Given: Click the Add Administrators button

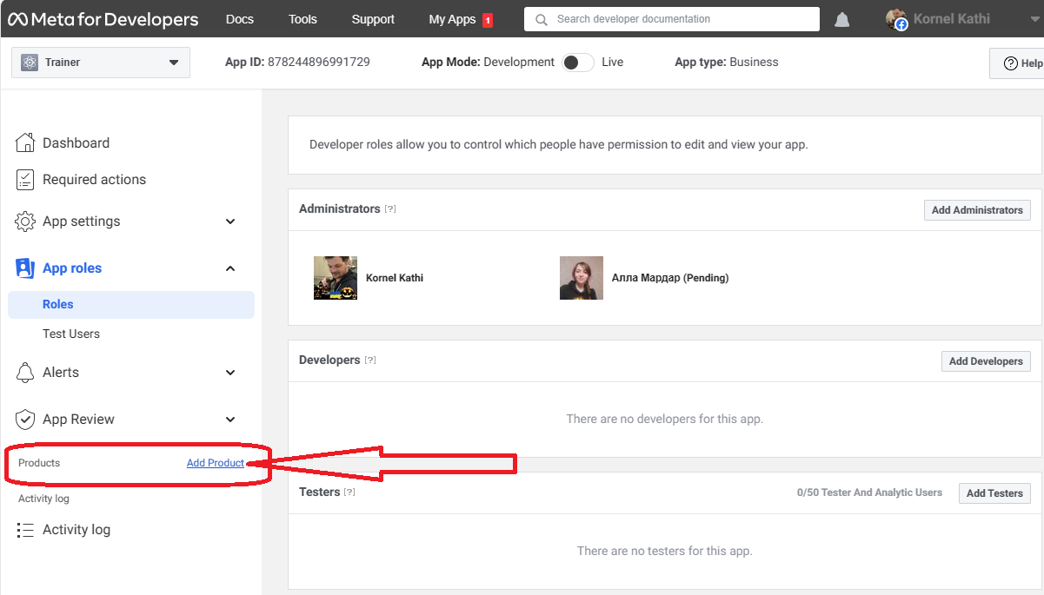Looking at the screenshot, I should pyautogui.click(x=977, y=210).
